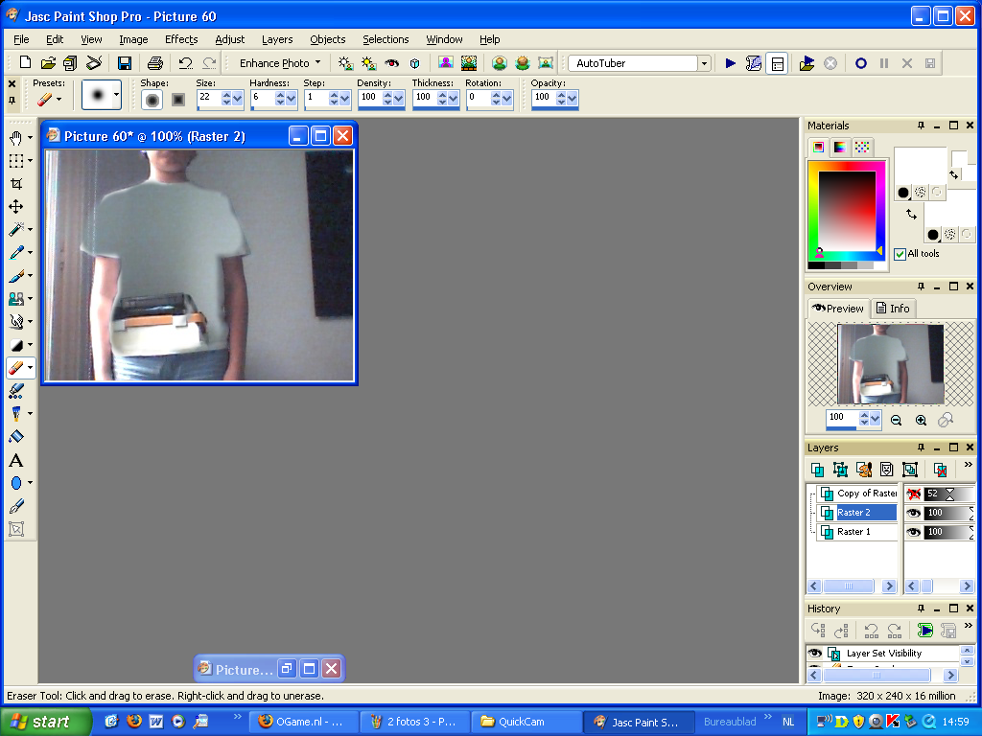Select the Pan tool
This screenshot has height=736, width=982.
click(17, 137)
